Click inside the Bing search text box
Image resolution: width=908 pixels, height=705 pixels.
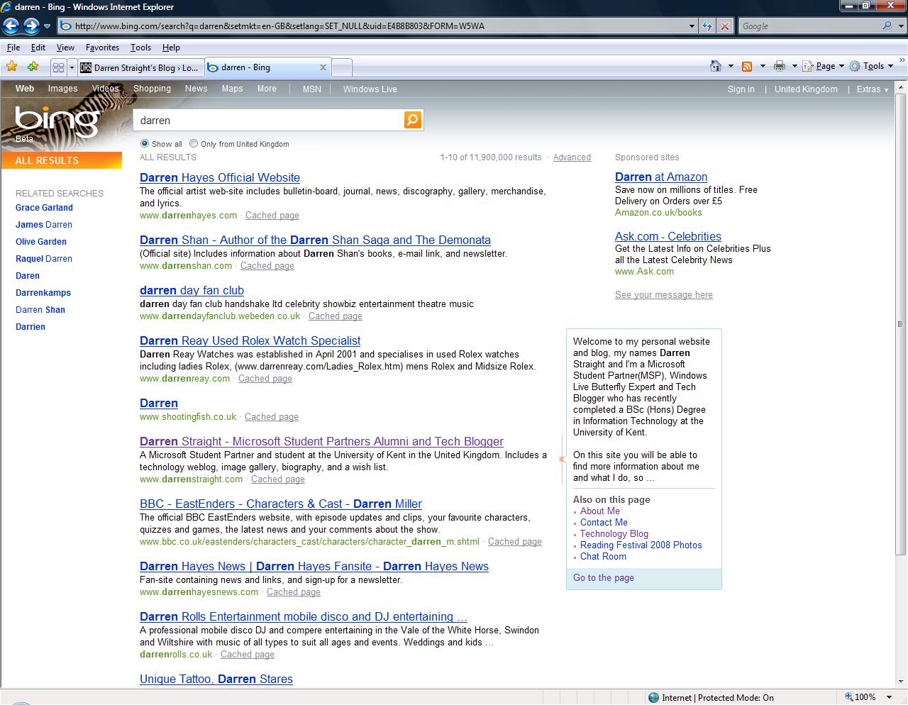pos(270,121)
